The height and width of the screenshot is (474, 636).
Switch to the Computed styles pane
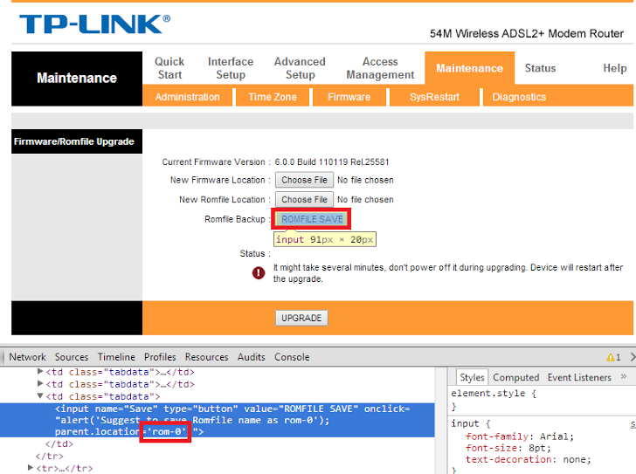(515, 377)
